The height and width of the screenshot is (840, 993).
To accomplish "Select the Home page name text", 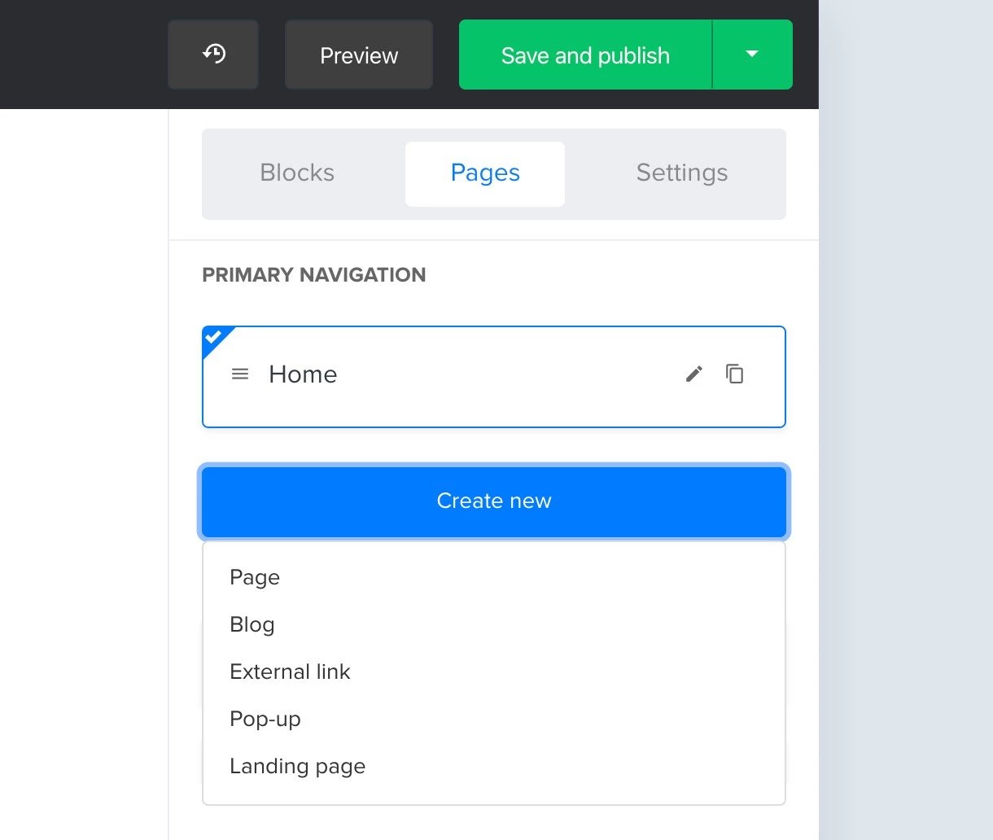I will [x=303, y=374].
